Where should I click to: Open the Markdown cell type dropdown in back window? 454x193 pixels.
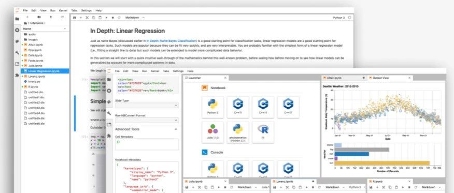click(x=135, y=18)
